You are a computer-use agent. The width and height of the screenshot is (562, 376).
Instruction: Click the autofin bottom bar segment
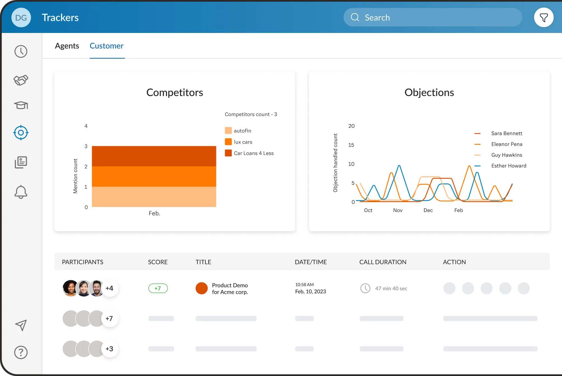pyautogui.click(x=154, y=197)
